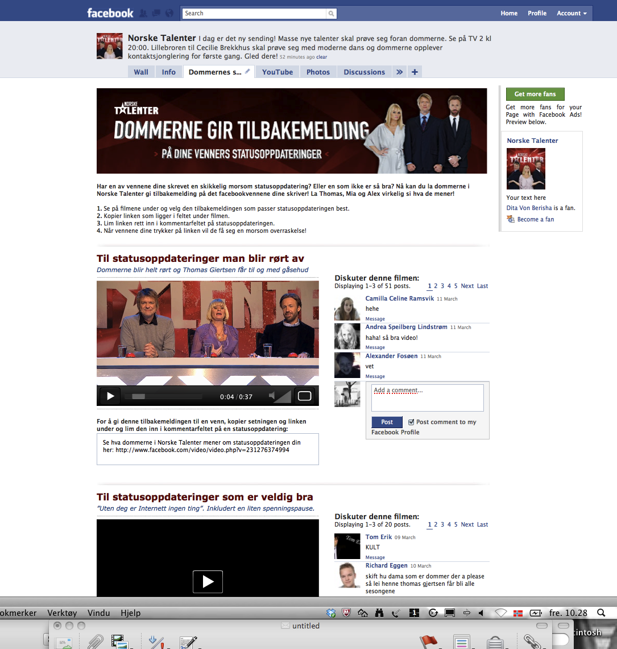Click the Add a comment text box

pyautogui.click(x=428, y=398)
